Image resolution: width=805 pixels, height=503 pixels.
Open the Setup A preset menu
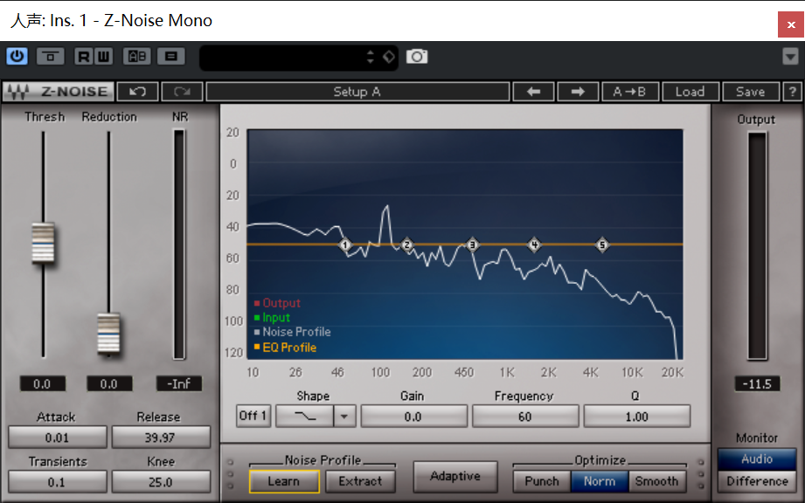pos(357,92)
